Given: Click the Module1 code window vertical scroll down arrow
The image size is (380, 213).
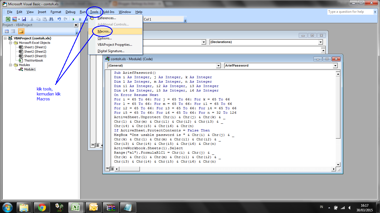Looking at the screenshot, I should coord(338,164).
